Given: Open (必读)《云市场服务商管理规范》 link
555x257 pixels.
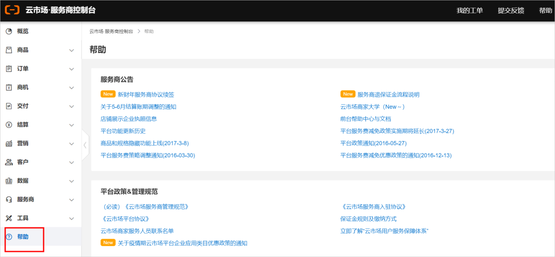Looking at the screenshot, I should 145,207.
